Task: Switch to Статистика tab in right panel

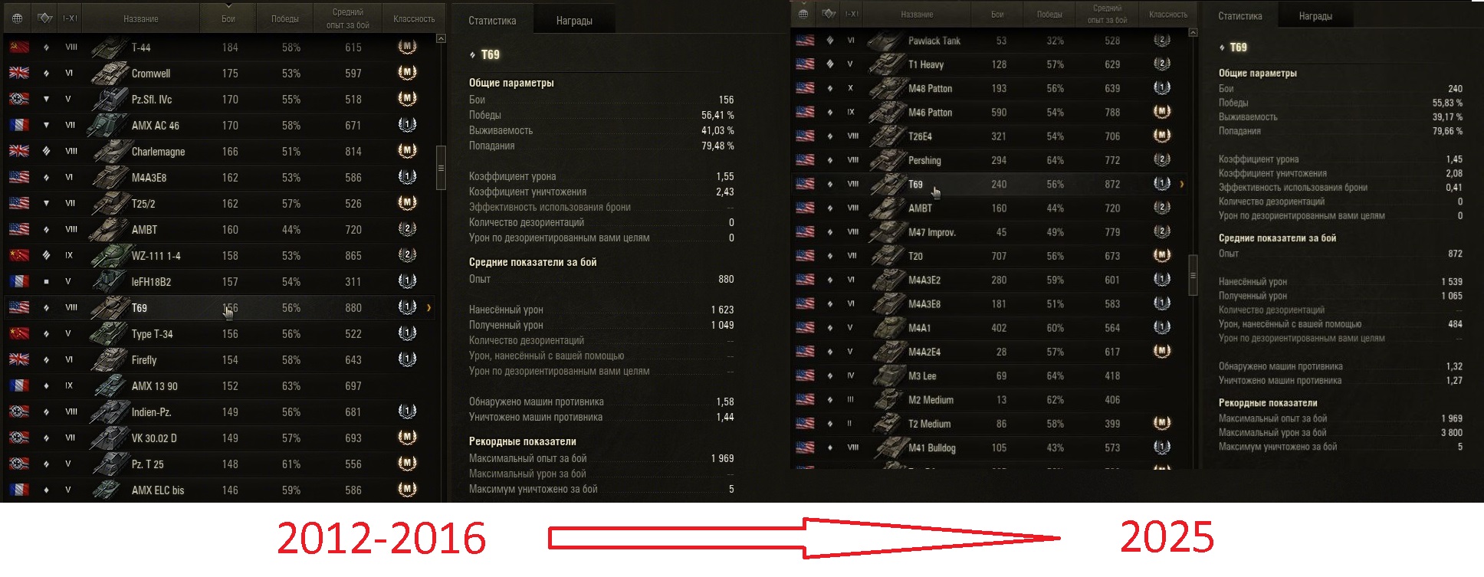Action: [x=1239, y=16]
